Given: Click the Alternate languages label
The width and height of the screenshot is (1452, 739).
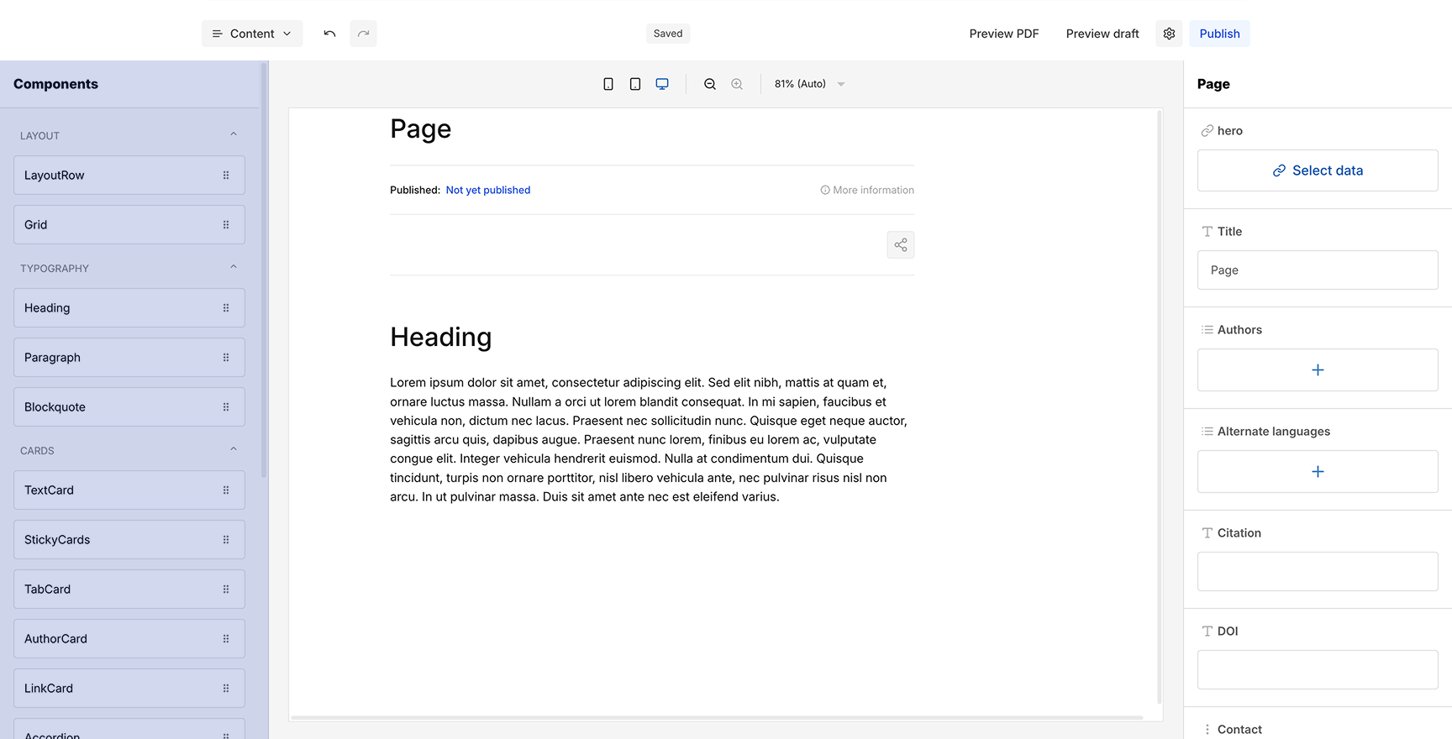Looking at the screenshot, I should pos(1274,432).
